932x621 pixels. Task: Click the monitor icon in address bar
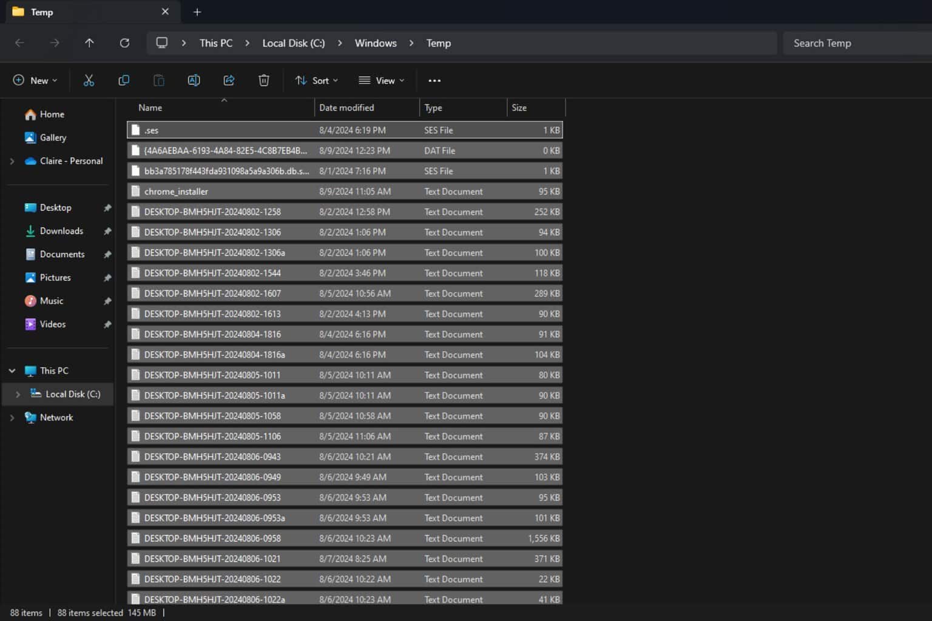161,42
